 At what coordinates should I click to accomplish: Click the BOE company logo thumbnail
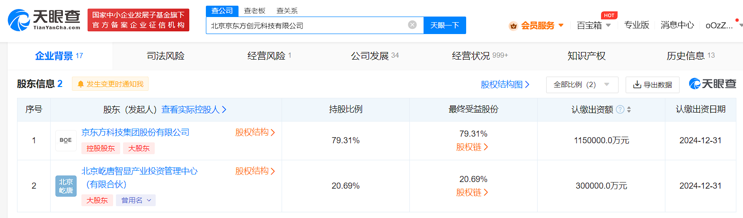coord(66,140)
